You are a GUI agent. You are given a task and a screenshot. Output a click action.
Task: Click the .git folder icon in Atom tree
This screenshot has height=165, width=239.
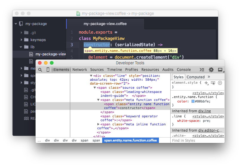point(26,32)
